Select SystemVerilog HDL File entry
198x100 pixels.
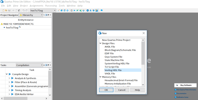117,64
